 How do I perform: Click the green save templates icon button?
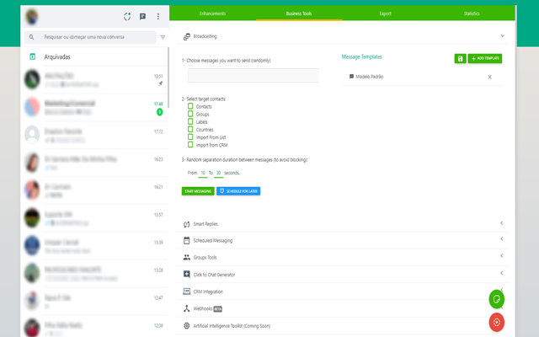point(460,58)
